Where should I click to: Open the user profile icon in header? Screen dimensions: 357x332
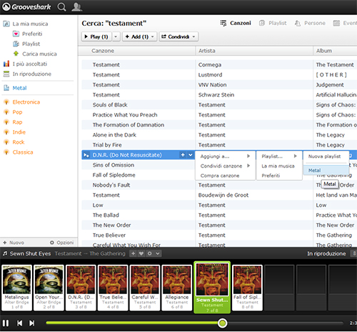tap(76, 7)
